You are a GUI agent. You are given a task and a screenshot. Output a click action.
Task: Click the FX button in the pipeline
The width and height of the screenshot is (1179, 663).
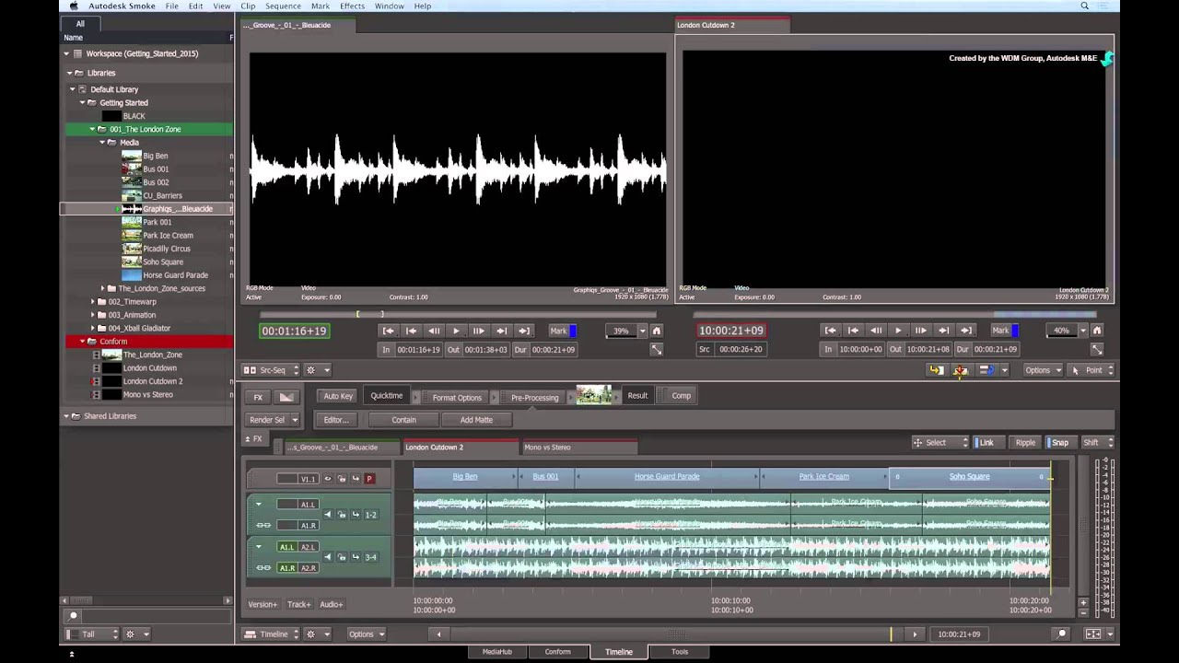(x=258, y=397)
